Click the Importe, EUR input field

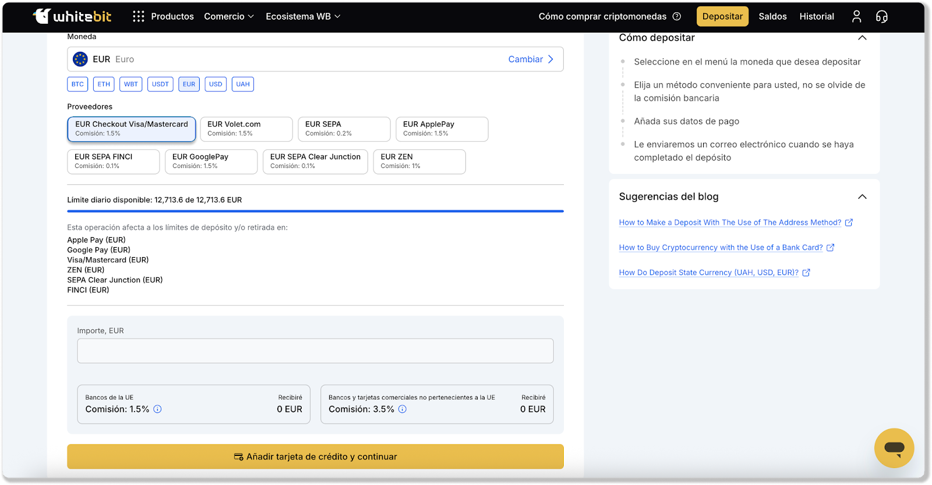point(315,351)
